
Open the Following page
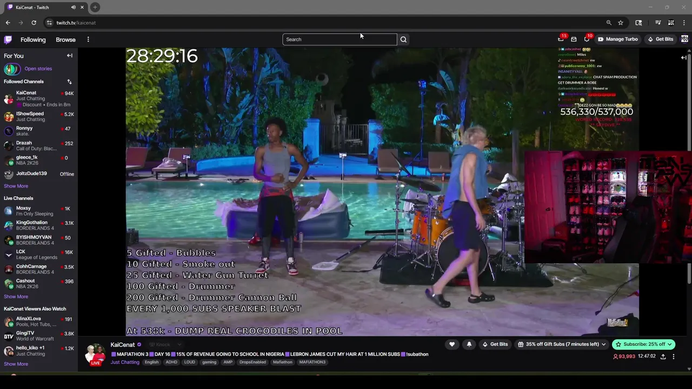point(33,39)
